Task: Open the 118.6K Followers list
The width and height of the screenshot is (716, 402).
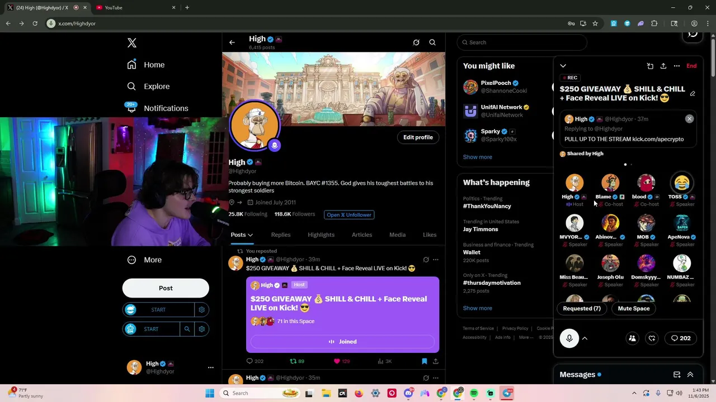Action: click(295, 214)
